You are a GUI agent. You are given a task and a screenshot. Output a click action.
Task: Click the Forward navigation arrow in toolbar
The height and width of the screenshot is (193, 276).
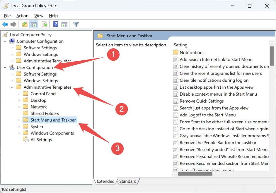(x=13, y=24)
